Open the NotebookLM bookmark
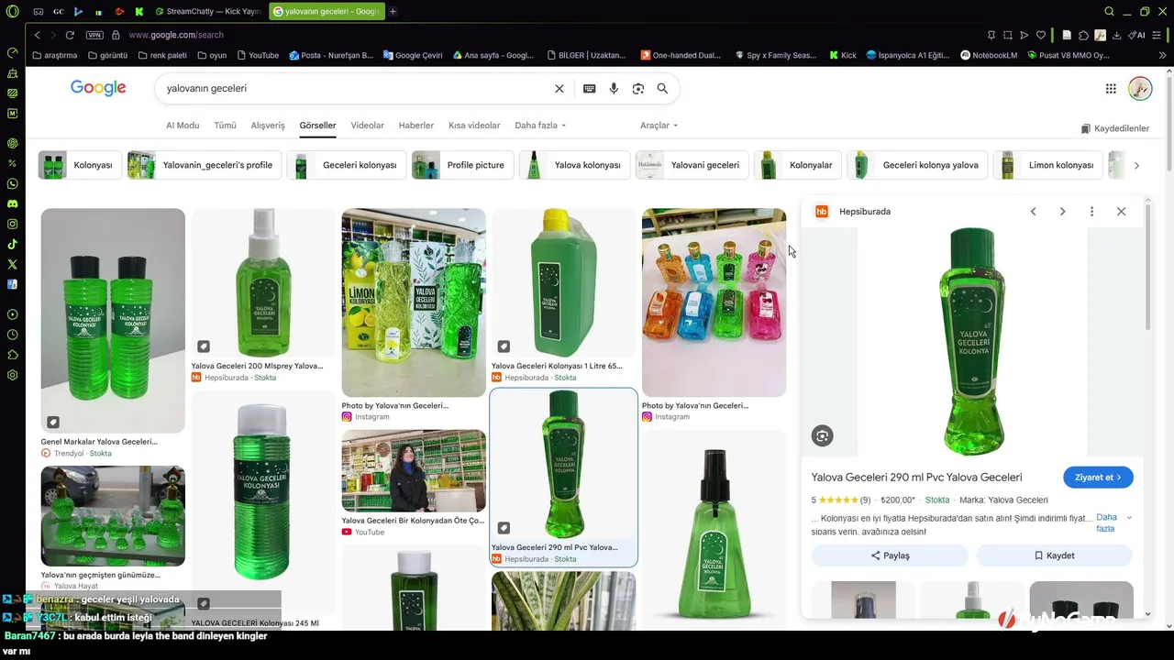The width and height of the screenshot is (1174, 660). 989,55
